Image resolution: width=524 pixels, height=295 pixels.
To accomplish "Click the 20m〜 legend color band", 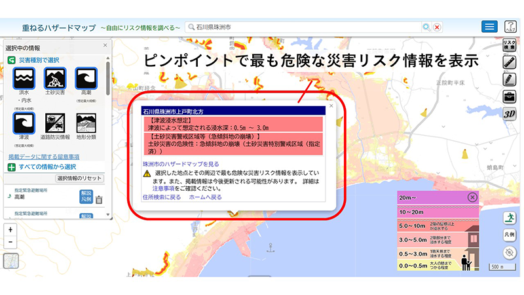I will [x=438, y=197].
